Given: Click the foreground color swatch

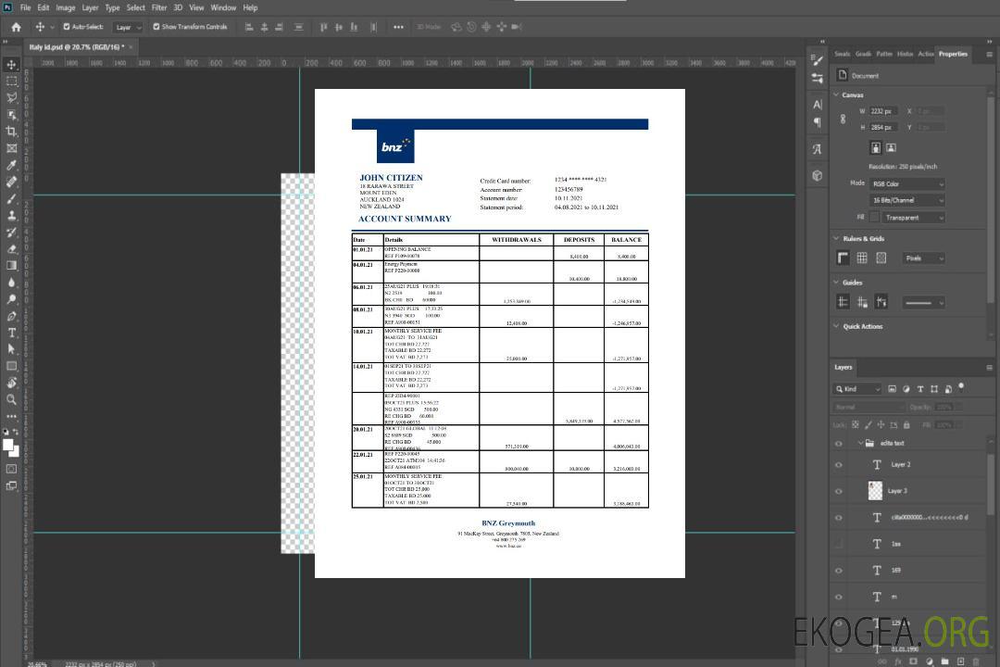Looking at the screenshot, I should tap(8, 445).
